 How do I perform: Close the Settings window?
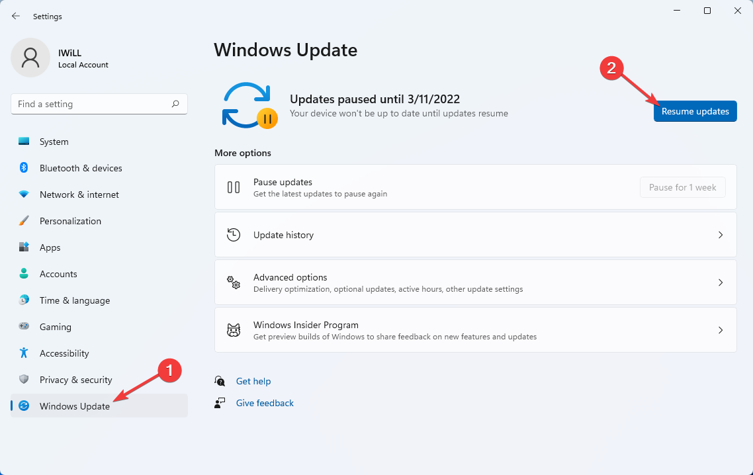pyautogui.click(x=738, y=11)
